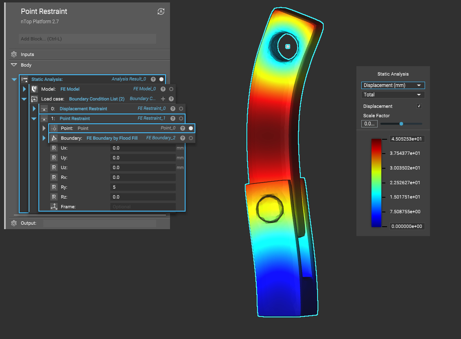Viewport: 461px width, 339px height.
Task: Click the real-number icon beside Rz
Action: pos(54,197)
